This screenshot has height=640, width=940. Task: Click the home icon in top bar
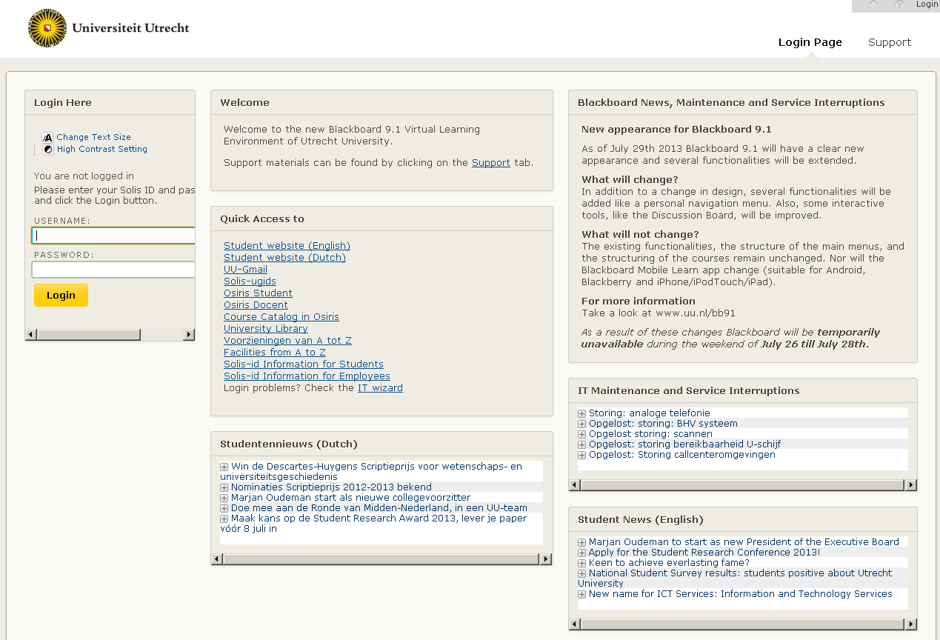tap(873, 4)
